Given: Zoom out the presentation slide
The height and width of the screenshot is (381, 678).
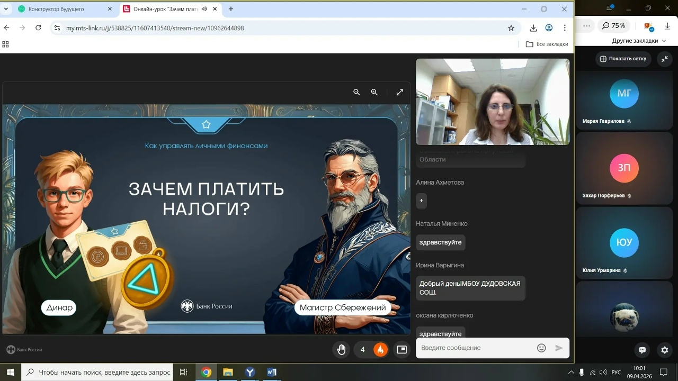Looking at the screenshot, I should click(x=356, y=92).
